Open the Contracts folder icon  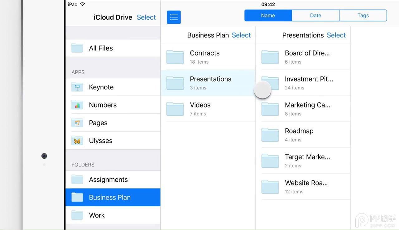coord(175,57)
